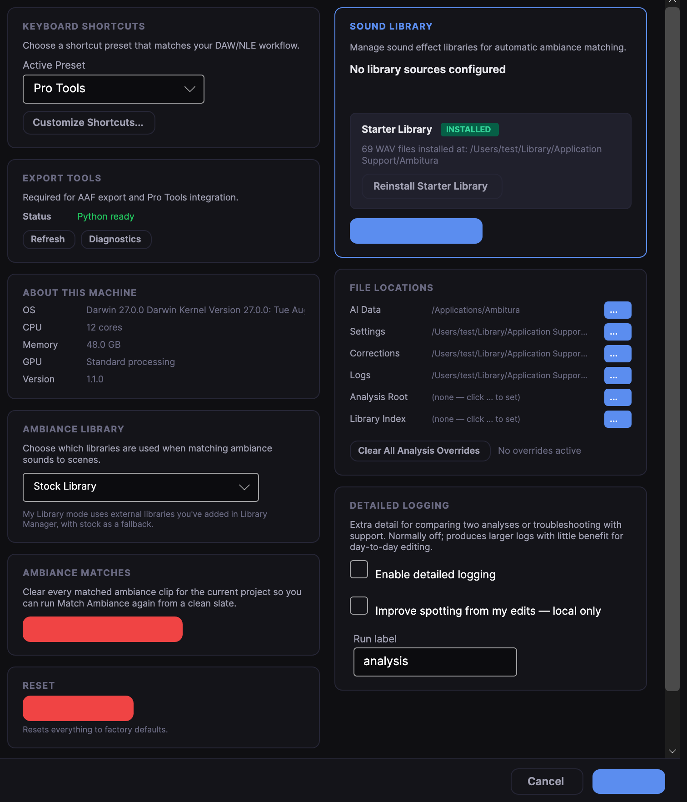Refresh export tools status
687x802 pixels.
pyautogui.click(x=49, y=240)
